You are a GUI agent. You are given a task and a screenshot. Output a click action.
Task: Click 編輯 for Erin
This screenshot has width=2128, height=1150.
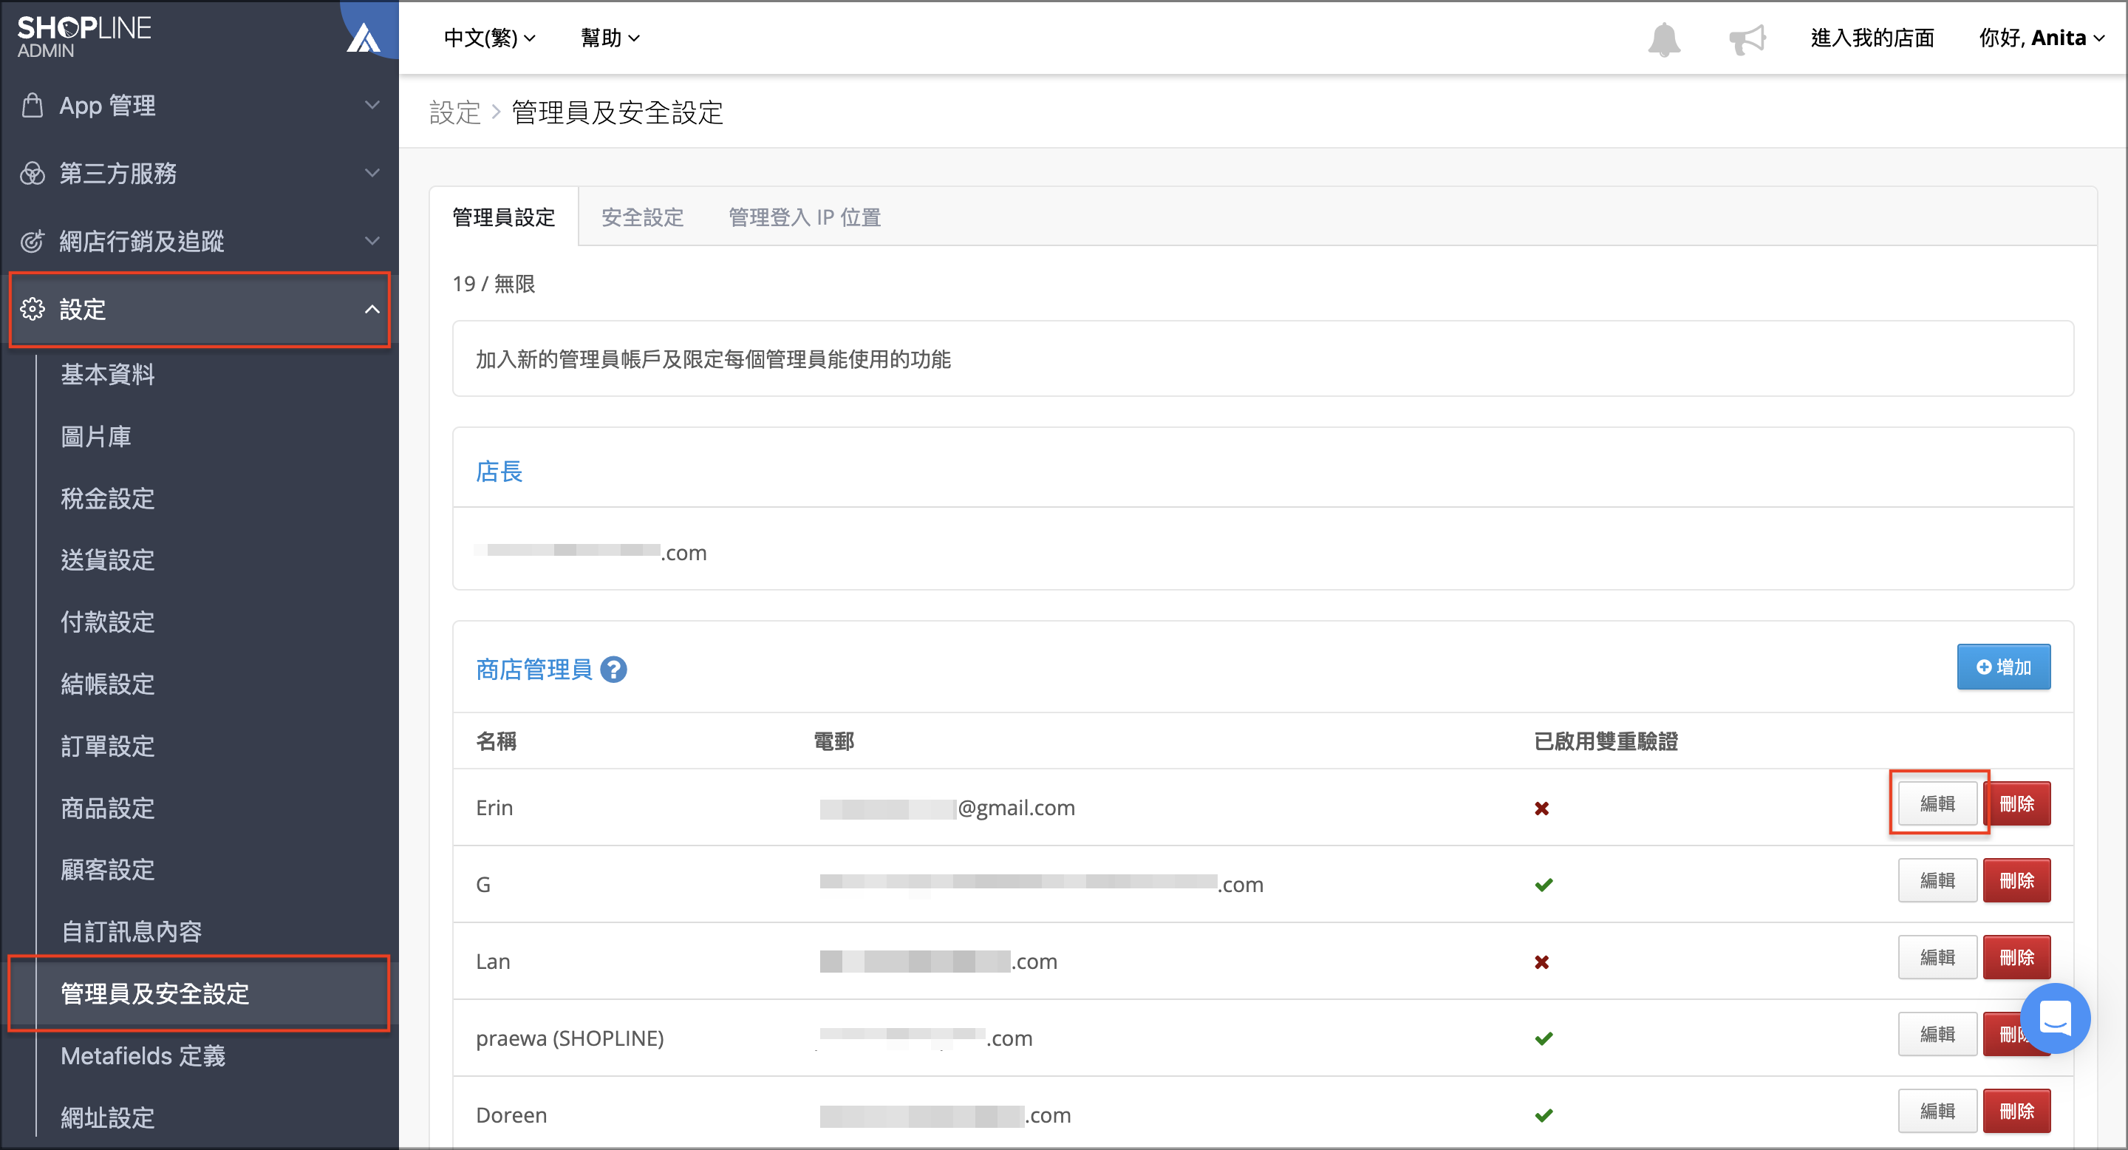click(x=1937, y=803)
